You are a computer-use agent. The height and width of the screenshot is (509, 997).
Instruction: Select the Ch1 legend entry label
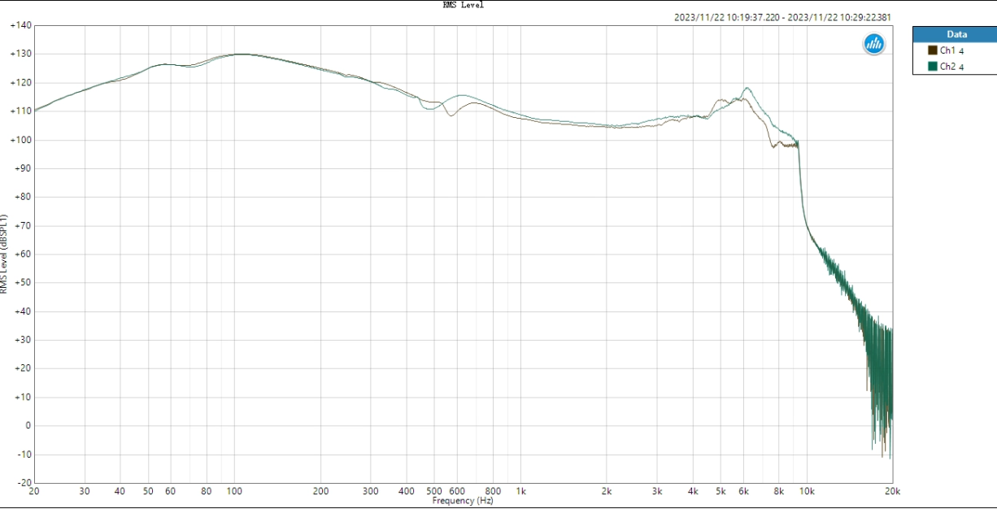(951, 50)
